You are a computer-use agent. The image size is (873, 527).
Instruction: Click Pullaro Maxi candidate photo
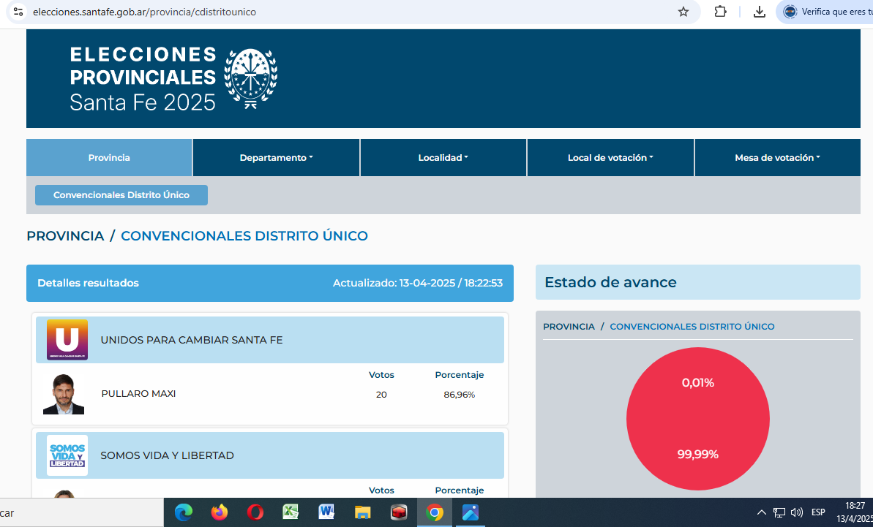tap(64, 395)
